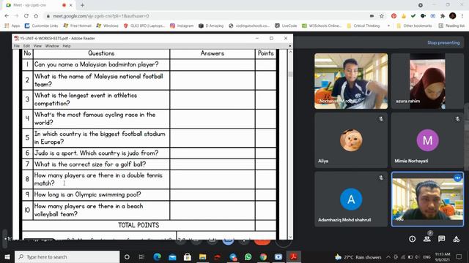Launch Microsoft Edge from taskbar
469x263 pixels.
pos(158,256)
